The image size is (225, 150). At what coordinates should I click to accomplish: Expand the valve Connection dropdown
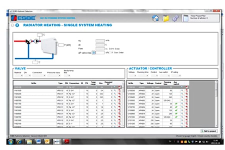point(39,75)
